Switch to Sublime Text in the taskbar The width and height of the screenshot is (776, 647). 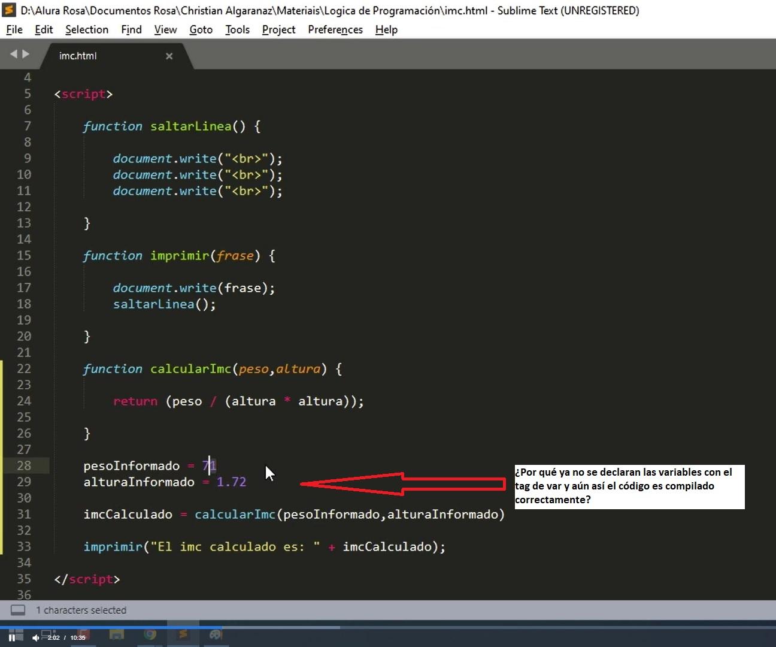pyautogui.click(x=183, y=634)
